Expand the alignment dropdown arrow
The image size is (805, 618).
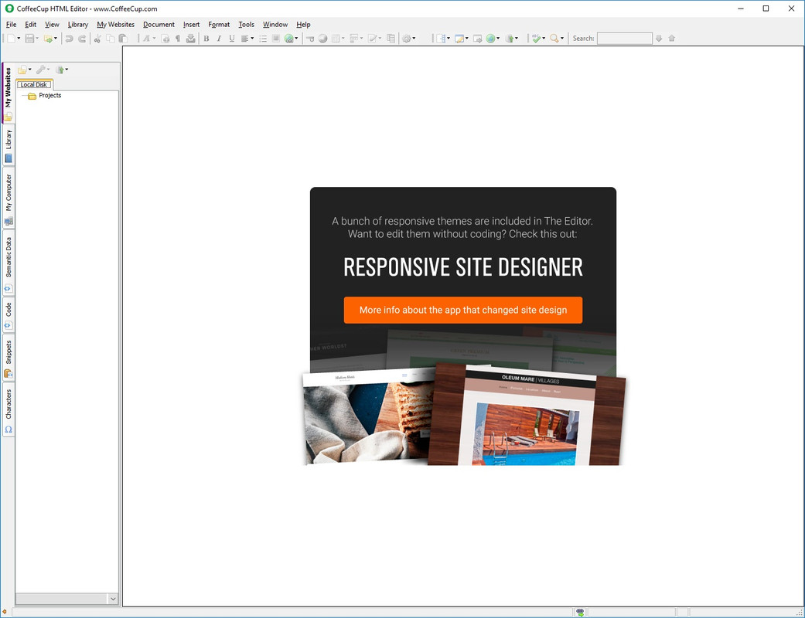pos(252,39)
